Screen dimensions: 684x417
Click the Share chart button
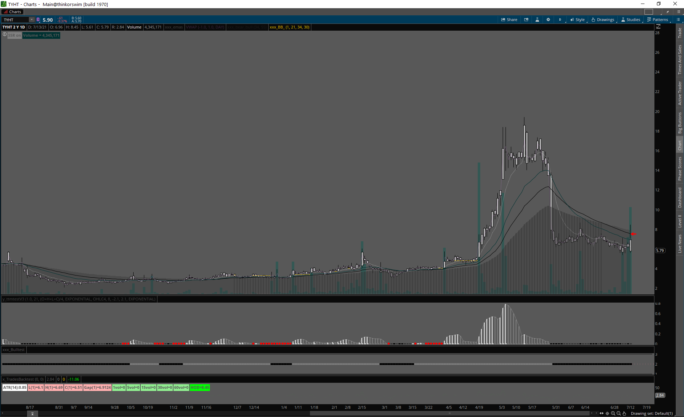click(x=509, y=20)
